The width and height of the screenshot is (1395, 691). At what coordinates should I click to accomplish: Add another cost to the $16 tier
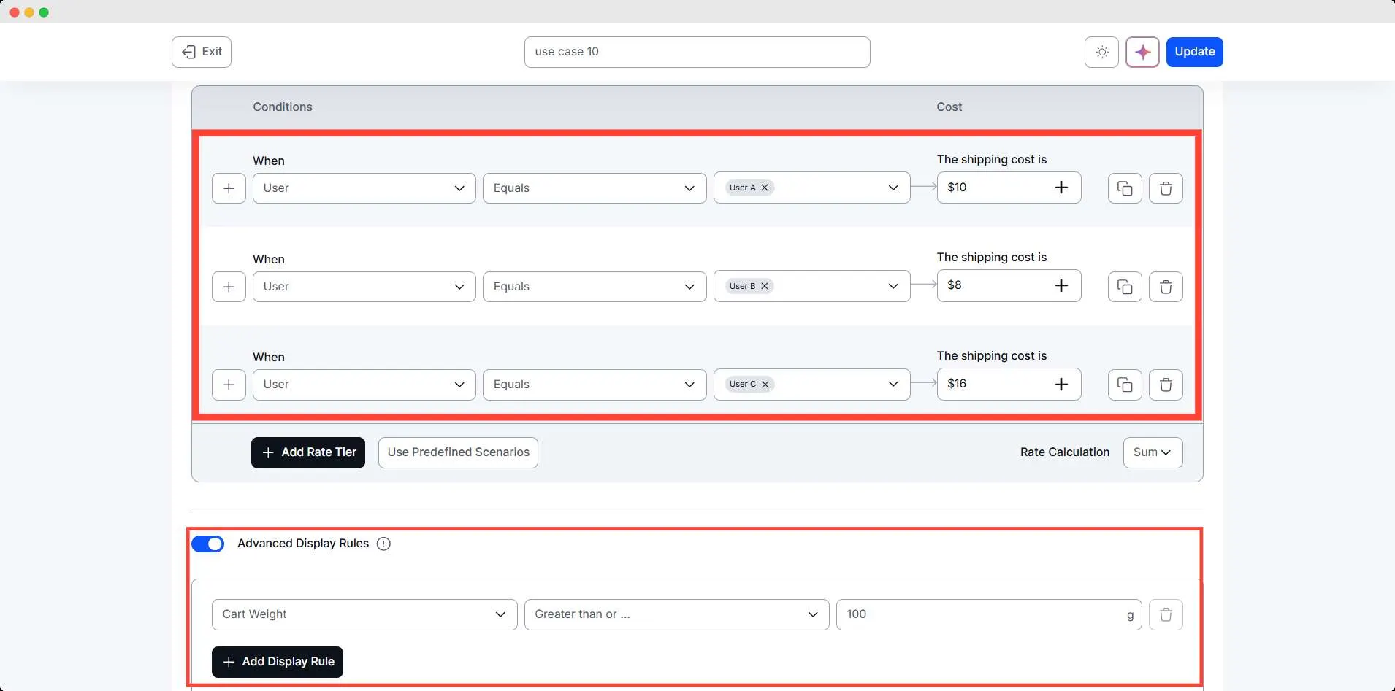(1062, 384)
